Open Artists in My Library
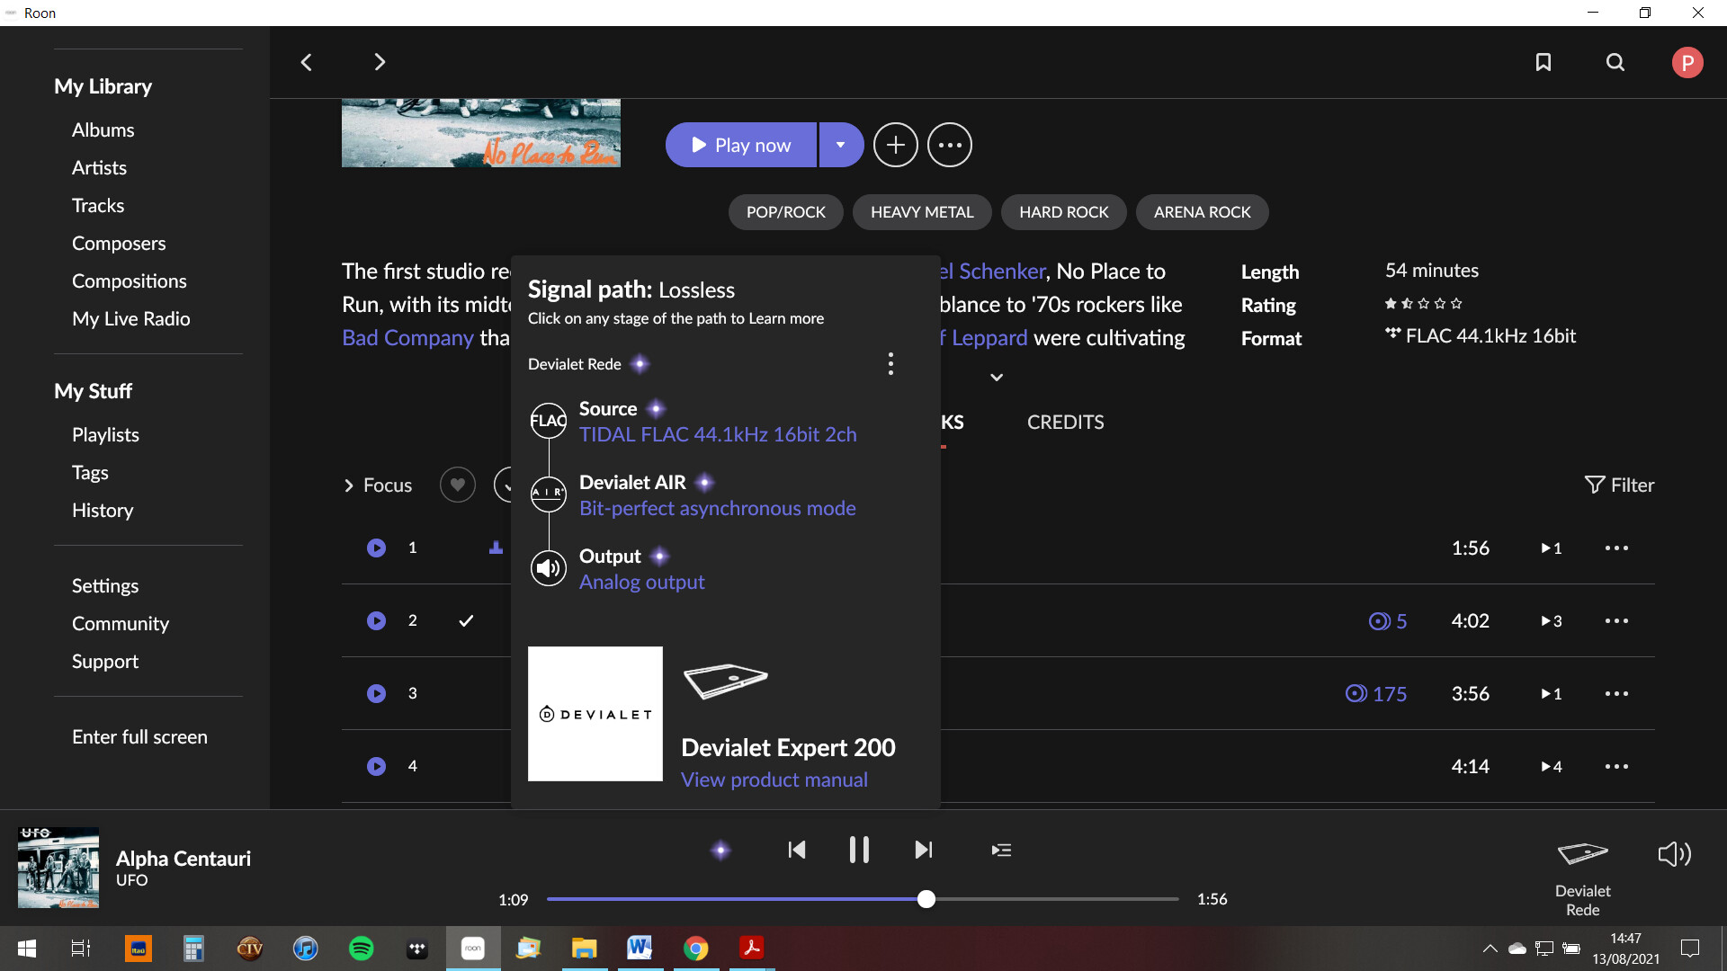1727x971 pixels. tap(99, 168)
